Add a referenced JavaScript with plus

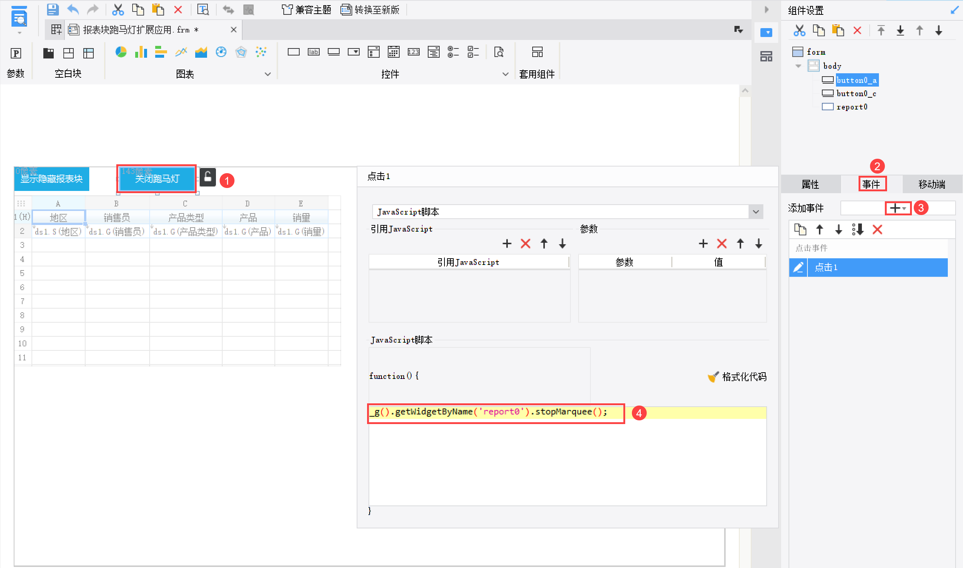[507, 243]
